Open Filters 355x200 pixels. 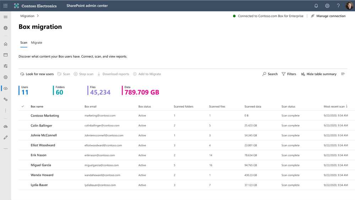tap(289, 74)
